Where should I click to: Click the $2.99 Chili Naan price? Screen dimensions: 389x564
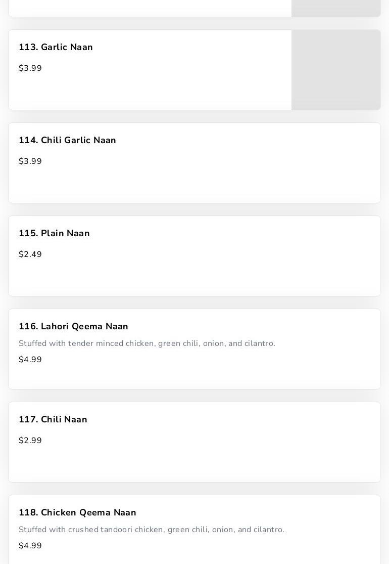click(30, 441)
